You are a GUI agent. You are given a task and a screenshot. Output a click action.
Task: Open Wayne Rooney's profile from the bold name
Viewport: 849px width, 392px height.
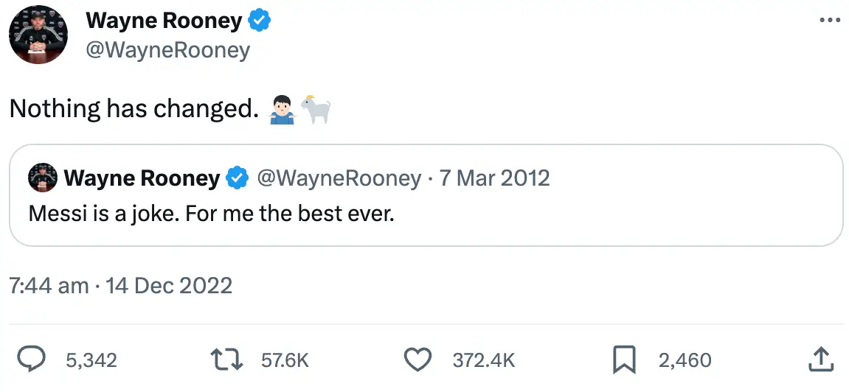click(x=164, y=21)
